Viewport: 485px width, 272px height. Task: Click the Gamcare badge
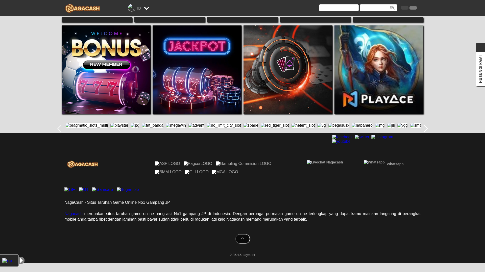coord(103,190)
